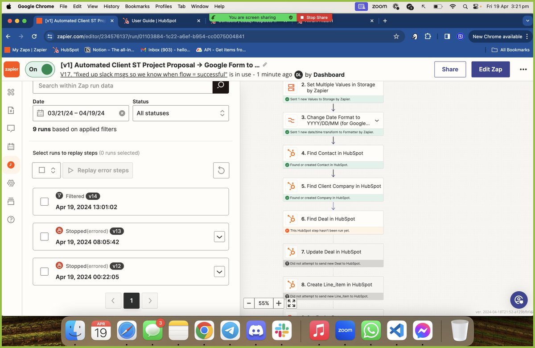Open the date range picker field
Viewport: 535px width, 348px height.
pyautogui.click(x=81, y=113)
